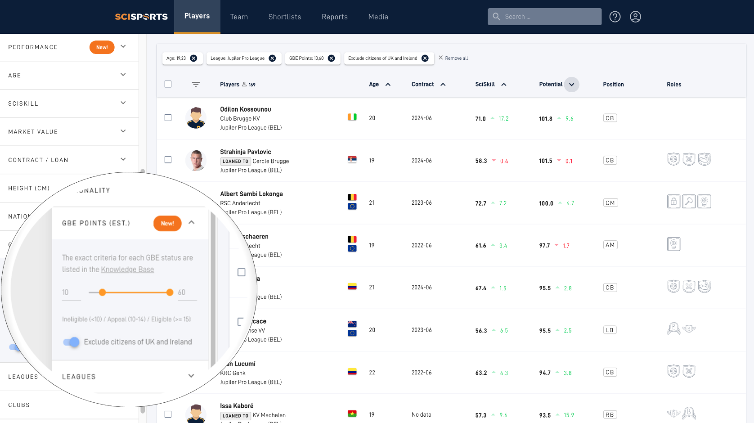Tick the checkbox for Issa Kaboré

point(168,414)
